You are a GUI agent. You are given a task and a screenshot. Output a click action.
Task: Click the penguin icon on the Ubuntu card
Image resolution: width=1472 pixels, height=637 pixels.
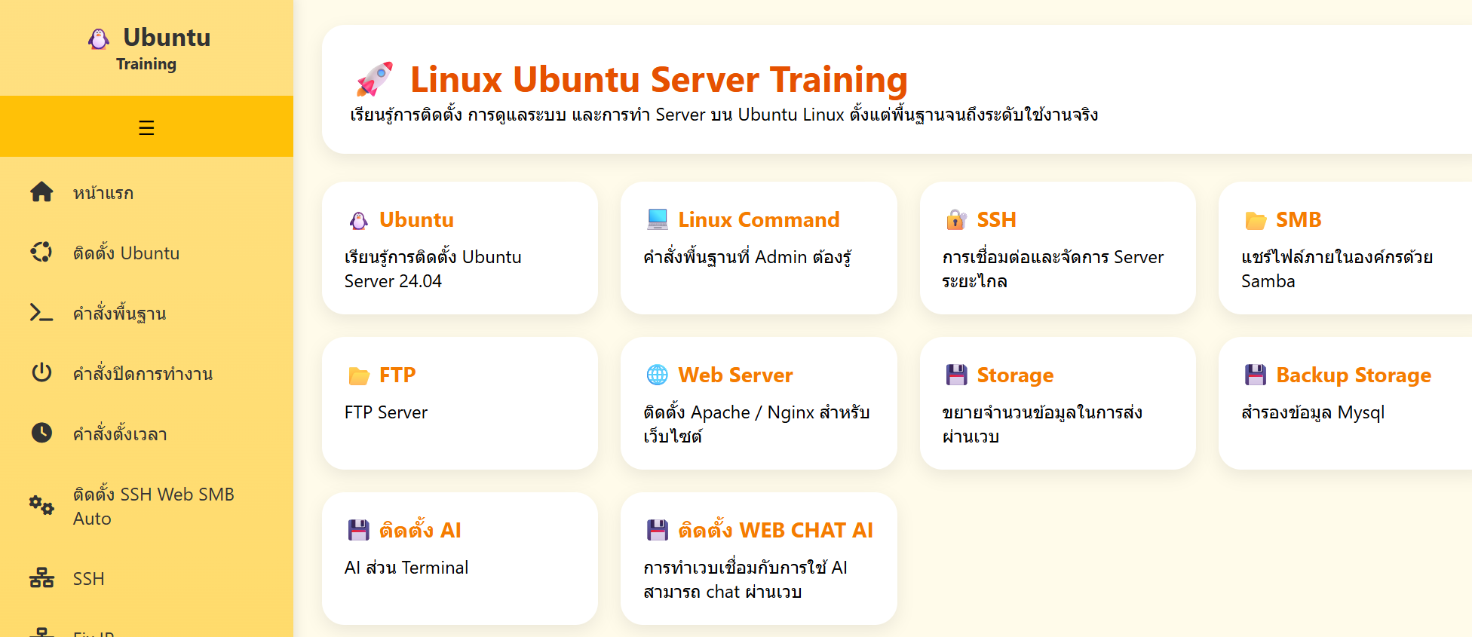[359, 220]
